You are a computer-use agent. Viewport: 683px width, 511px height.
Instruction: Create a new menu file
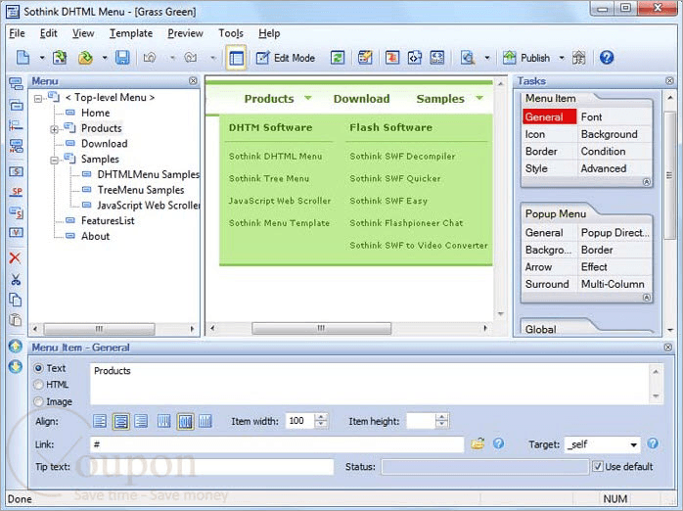23,58
